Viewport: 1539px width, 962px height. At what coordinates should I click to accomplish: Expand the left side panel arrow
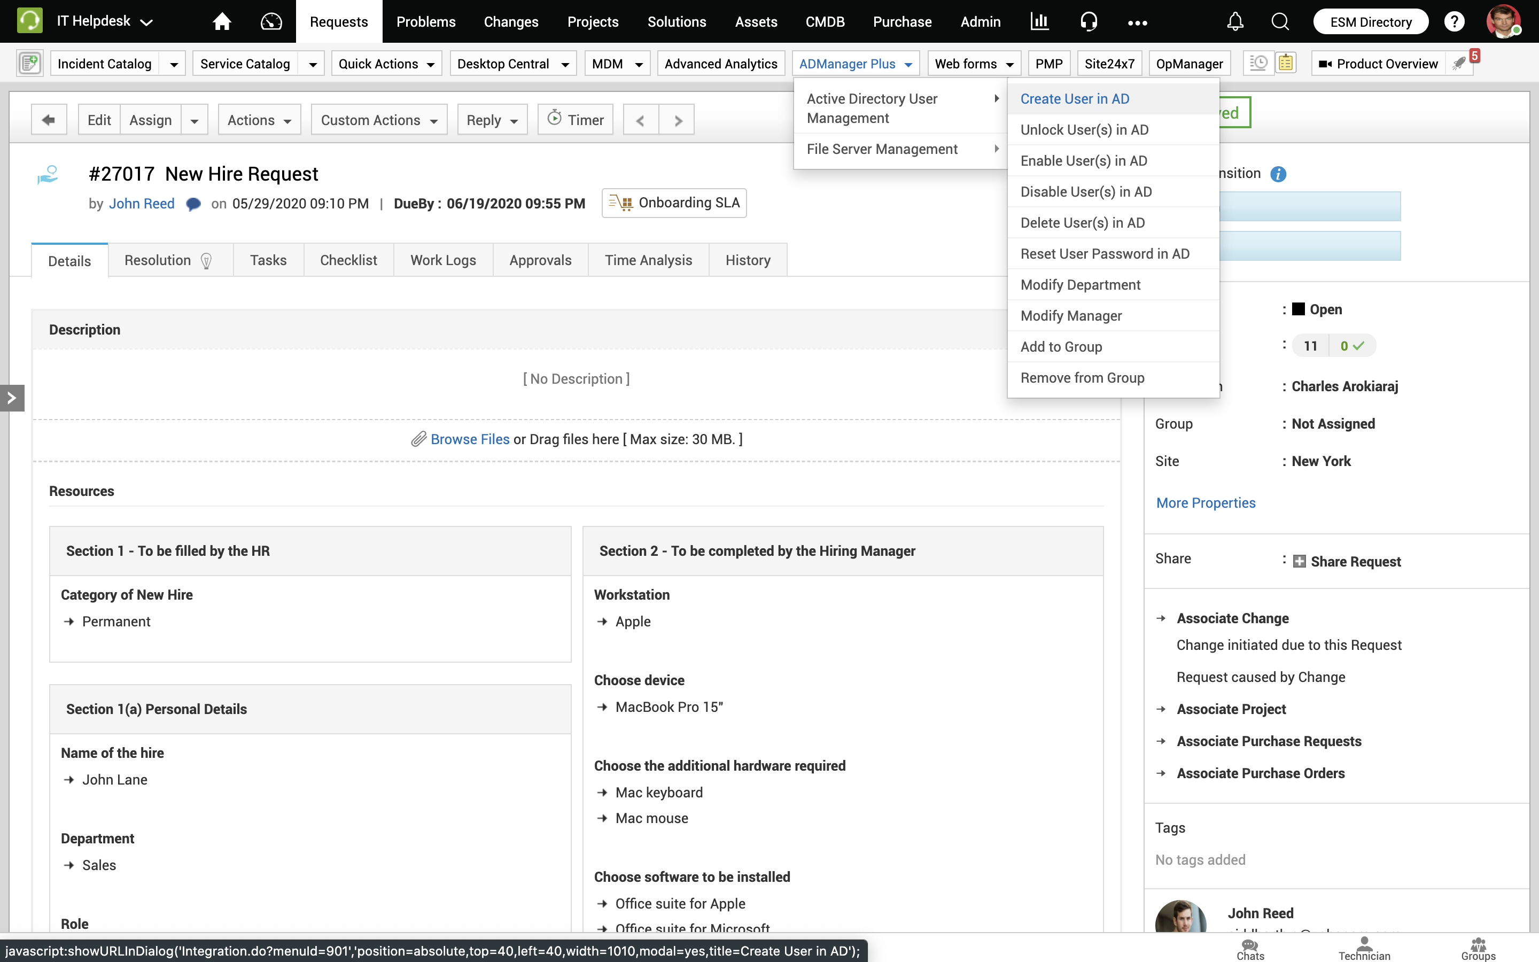[x=11, y=398]
